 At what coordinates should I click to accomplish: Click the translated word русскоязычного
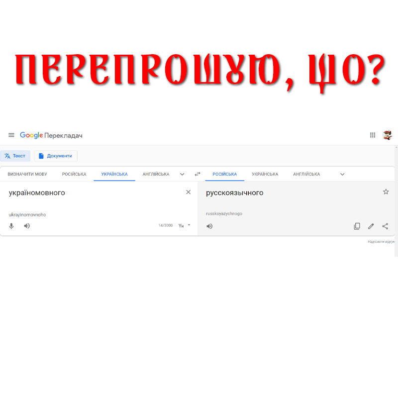pyautogui.click(x=234, y=193)
